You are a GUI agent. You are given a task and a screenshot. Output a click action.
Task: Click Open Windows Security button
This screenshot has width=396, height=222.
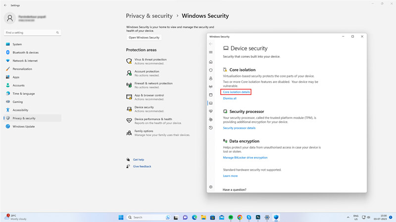tap(144, 37)
